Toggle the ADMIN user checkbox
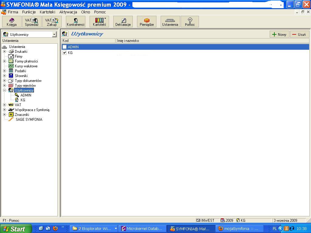The height and width of the screenshot is (233, 311). click(x=64, y=47)
